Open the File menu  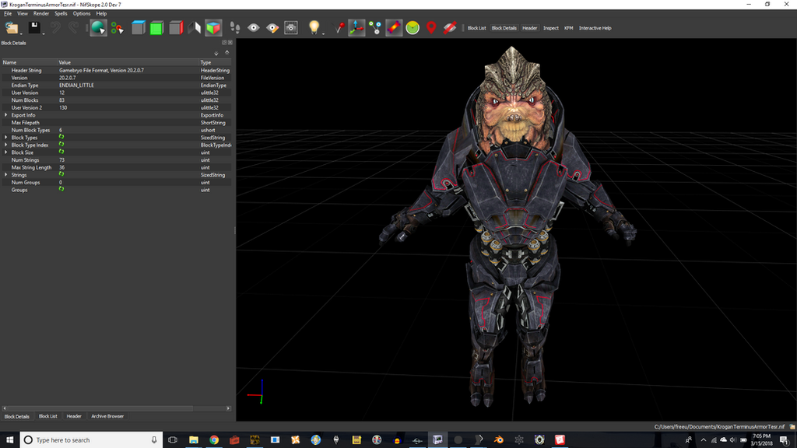point(8,14)
